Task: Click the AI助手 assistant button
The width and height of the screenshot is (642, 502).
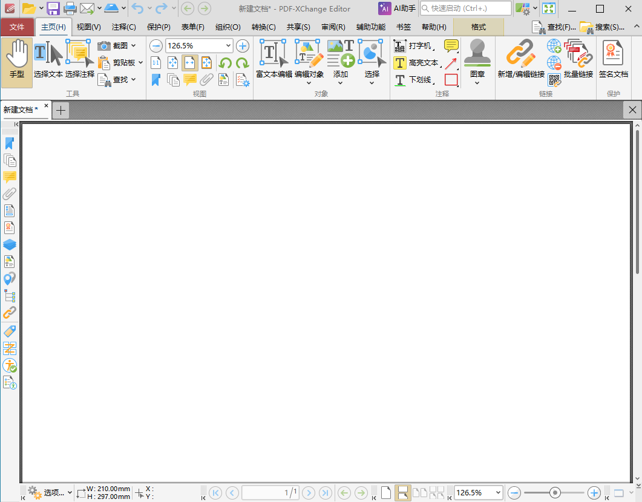Action: 397,8
